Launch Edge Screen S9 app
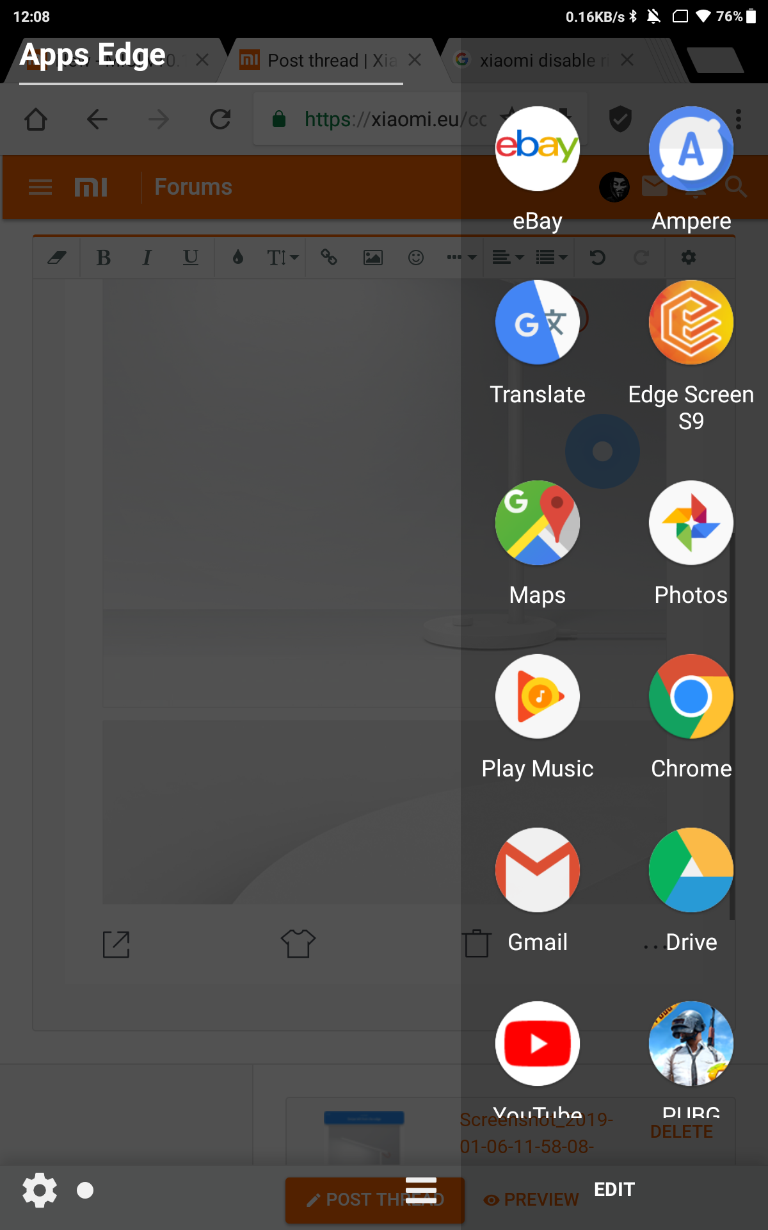This screenshot has height=1230, width=768. (x=691, y=322)
